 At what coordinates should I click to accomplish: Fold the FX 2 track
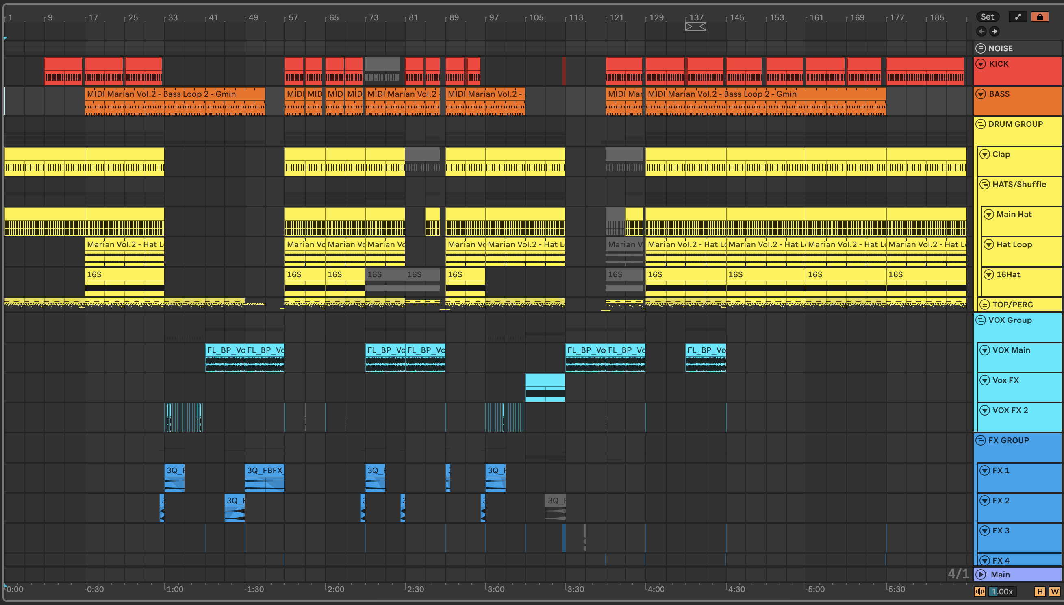pos(985,500)
